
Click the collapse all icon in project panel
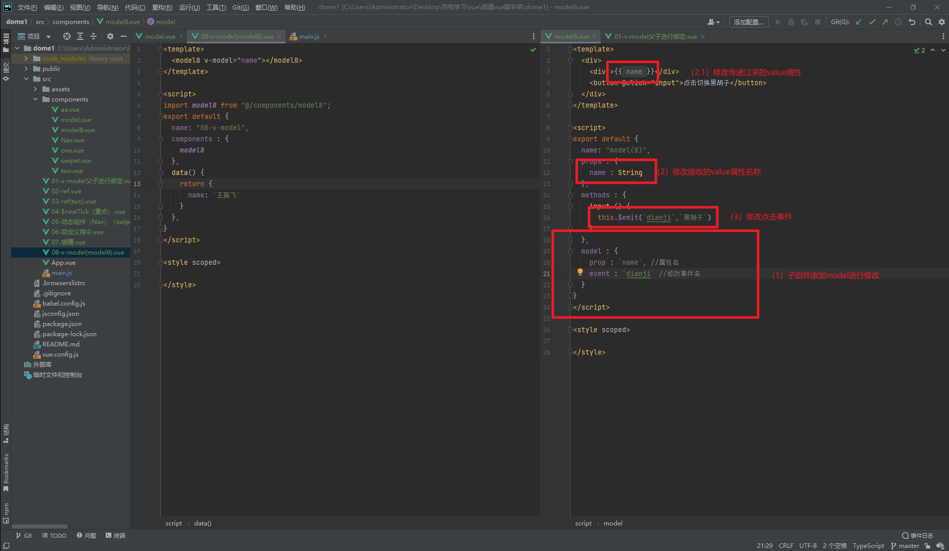pyautogui.click(x=93, y=36)
